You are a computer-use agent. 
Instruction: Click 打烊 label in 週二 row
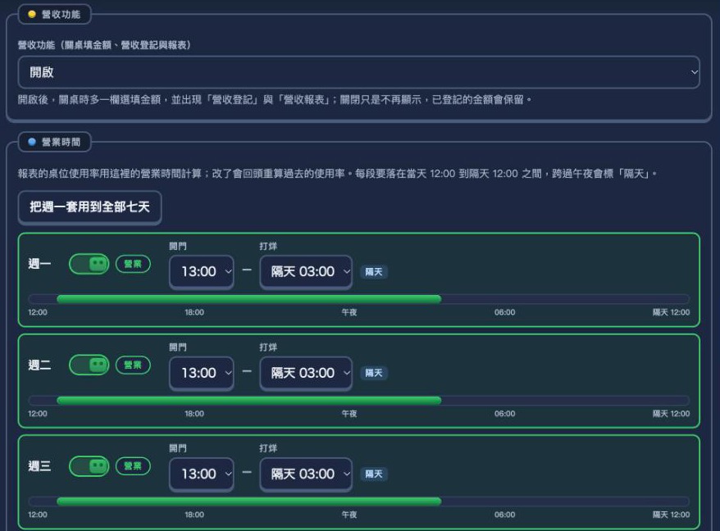(x=268, y=347)
